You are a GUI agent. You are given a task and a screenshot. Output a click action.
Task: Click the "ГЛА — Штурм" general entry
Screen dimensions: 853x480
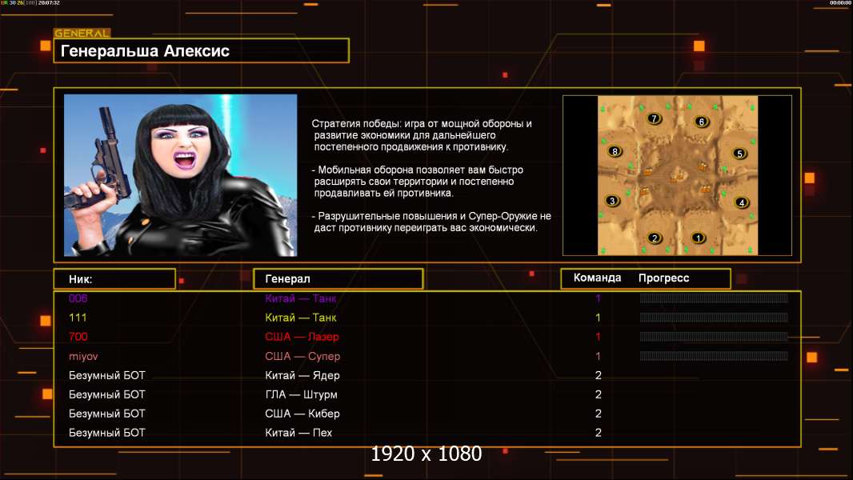(x=301, y=394)
